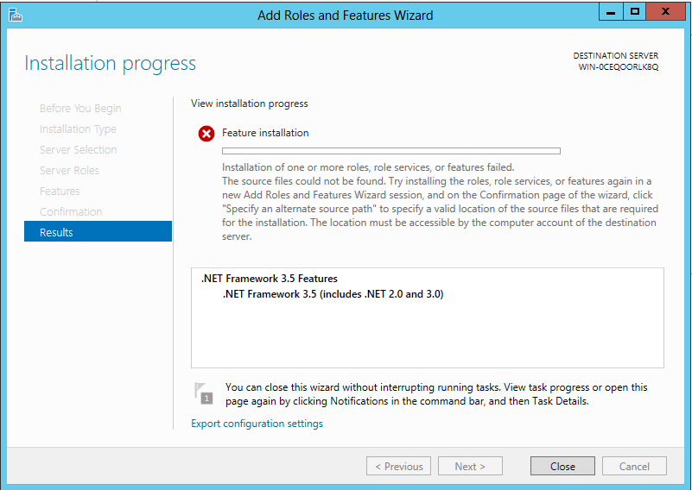Viewport: 692px width, 490px height.
Task: Go to the Before You Begin step
Action: [x=80, y=109]
